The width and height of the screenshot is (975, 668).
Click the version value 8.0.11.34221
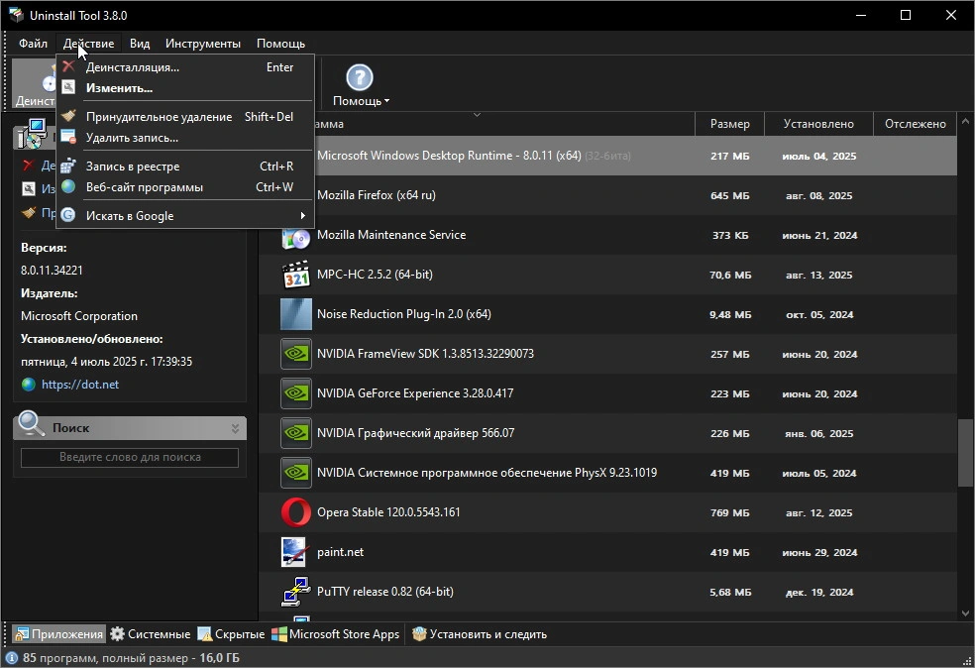pyautogui.click(x=52, y=270)
